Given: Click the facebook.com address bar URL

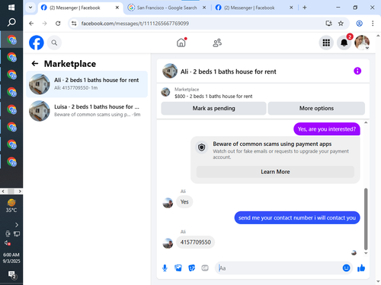Looking at the screenshot, I should pos(135,24).
